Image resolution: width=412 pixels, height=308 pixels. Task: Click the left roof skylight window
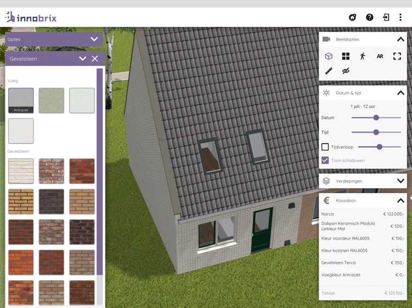point(210,157)
